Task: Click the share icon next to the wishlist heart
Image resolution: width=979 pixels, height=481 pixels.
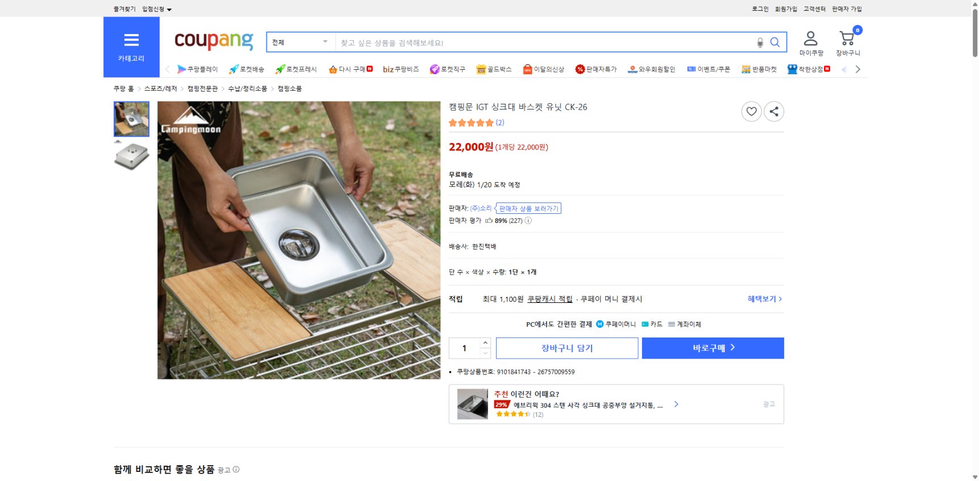Action: click(x=773, y=111)
